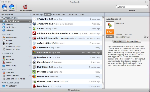150x92 pixels.
Task: Sort the list by State
Action: [x=82, y=15]
